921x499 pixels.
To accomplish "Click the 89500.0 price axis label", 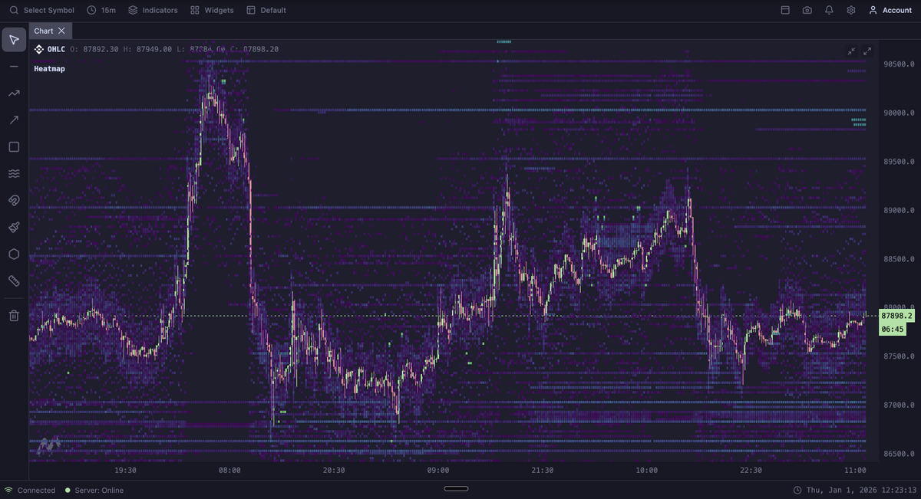I will [898, 162].
